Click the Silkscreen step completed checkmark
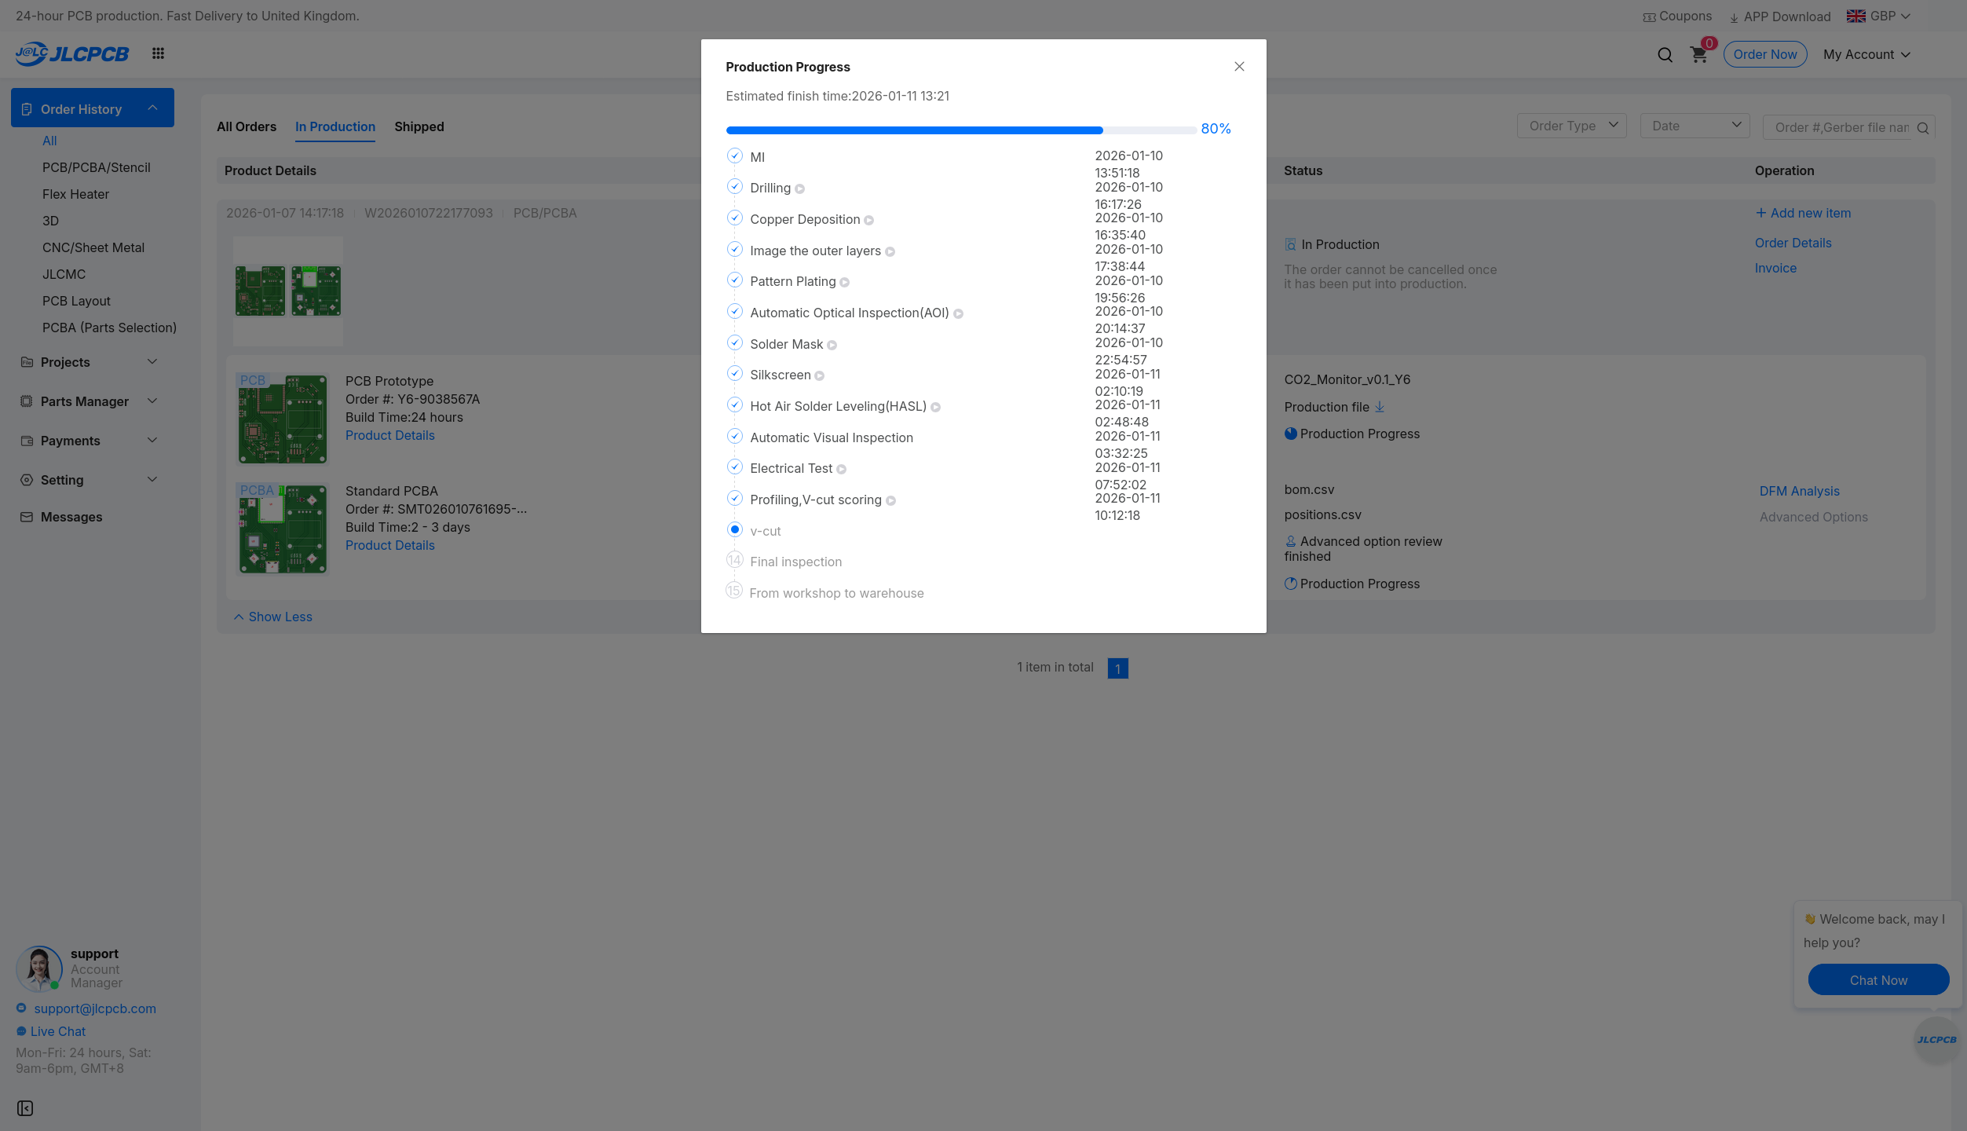 734,374
